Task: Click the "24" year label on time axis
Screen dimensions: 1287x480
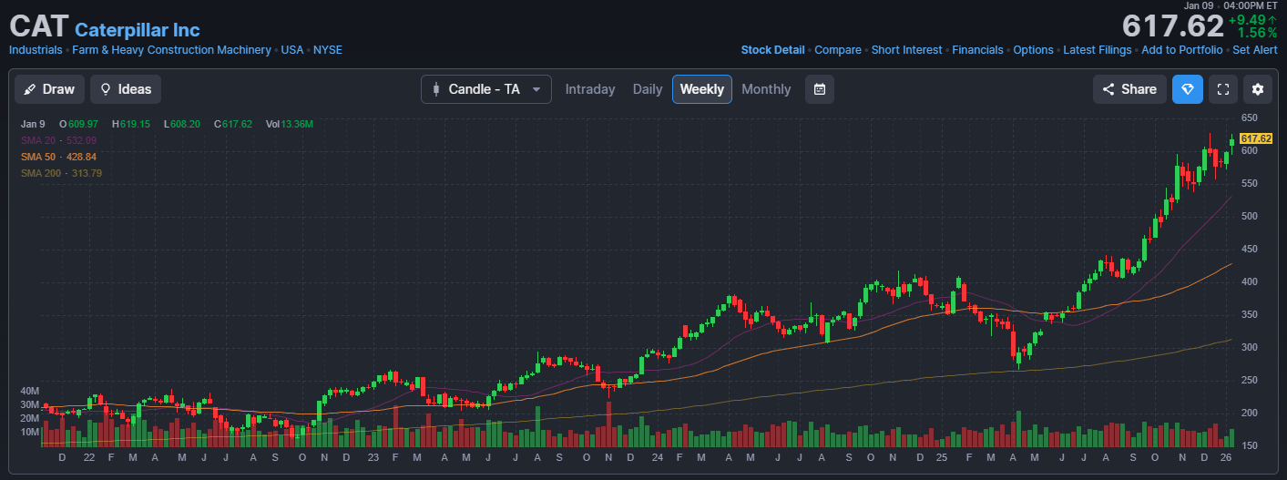Action: 657,456
